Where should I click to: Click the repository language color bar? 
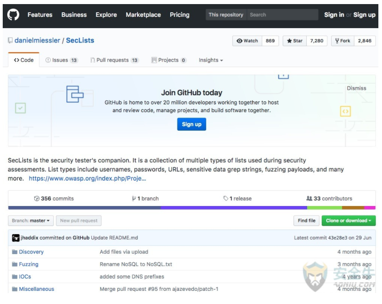click(191, 208)
